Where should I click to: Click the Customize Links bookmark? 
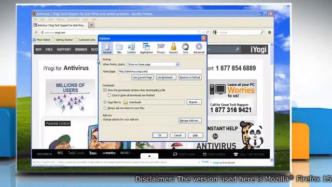pos(85,39)
